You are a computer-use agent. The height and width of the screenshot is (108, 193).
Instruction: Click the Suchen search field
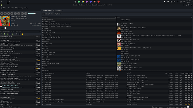pos(123,14)
